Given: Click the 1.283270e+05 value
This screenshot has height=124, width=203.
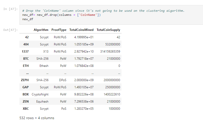Looking at the screenshot, I should pyautogui.click(x=84, y=109).
